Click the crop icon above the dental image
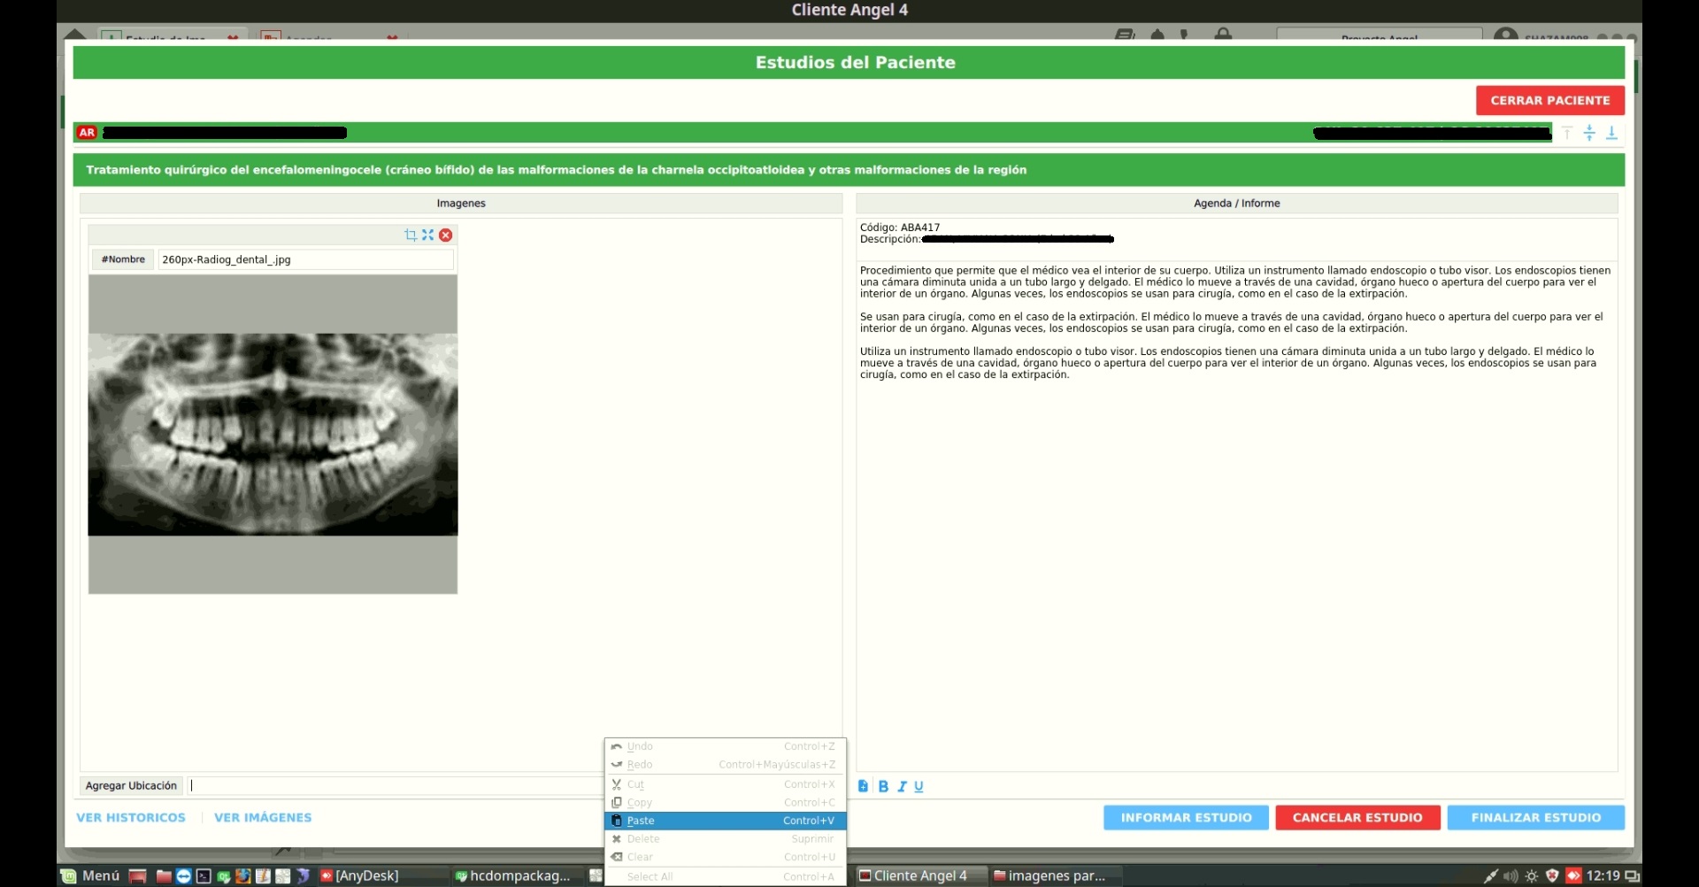1699x887 pixels. [x=410, y=235]
